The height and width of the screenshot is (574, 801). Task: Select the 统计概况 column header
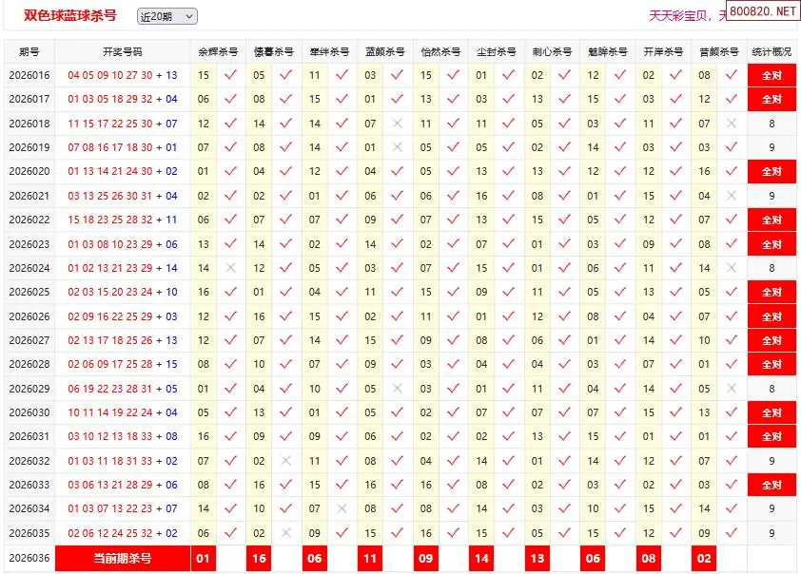[772, 52]
